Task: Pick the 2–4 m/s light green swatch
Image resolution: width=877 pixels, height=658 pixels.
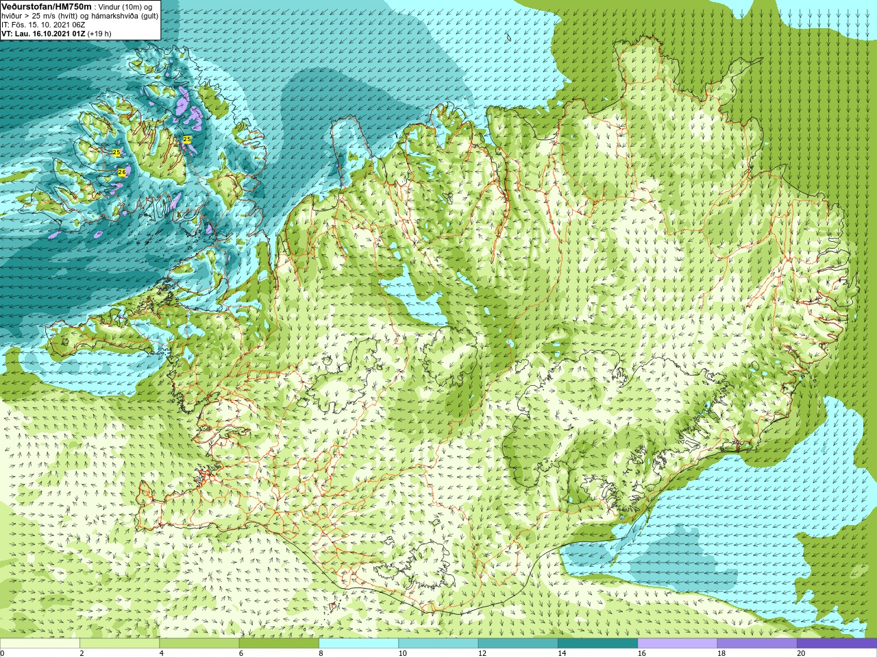Action: (x=120, y=643)
